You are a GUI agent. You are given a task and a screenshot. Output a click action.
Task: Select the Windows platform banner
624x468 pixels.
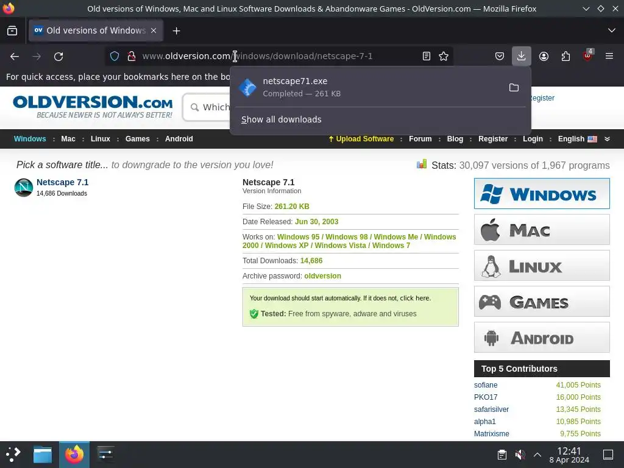coord(542,193)
